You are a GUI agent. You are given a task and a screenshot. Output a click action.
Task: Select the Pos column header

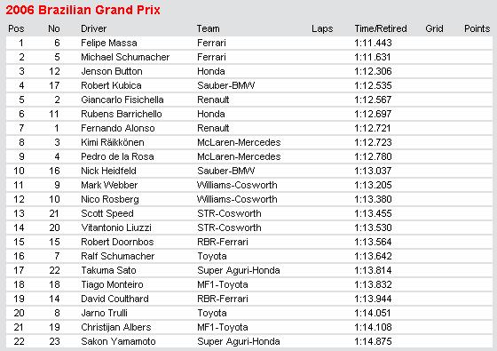(16, 28)
